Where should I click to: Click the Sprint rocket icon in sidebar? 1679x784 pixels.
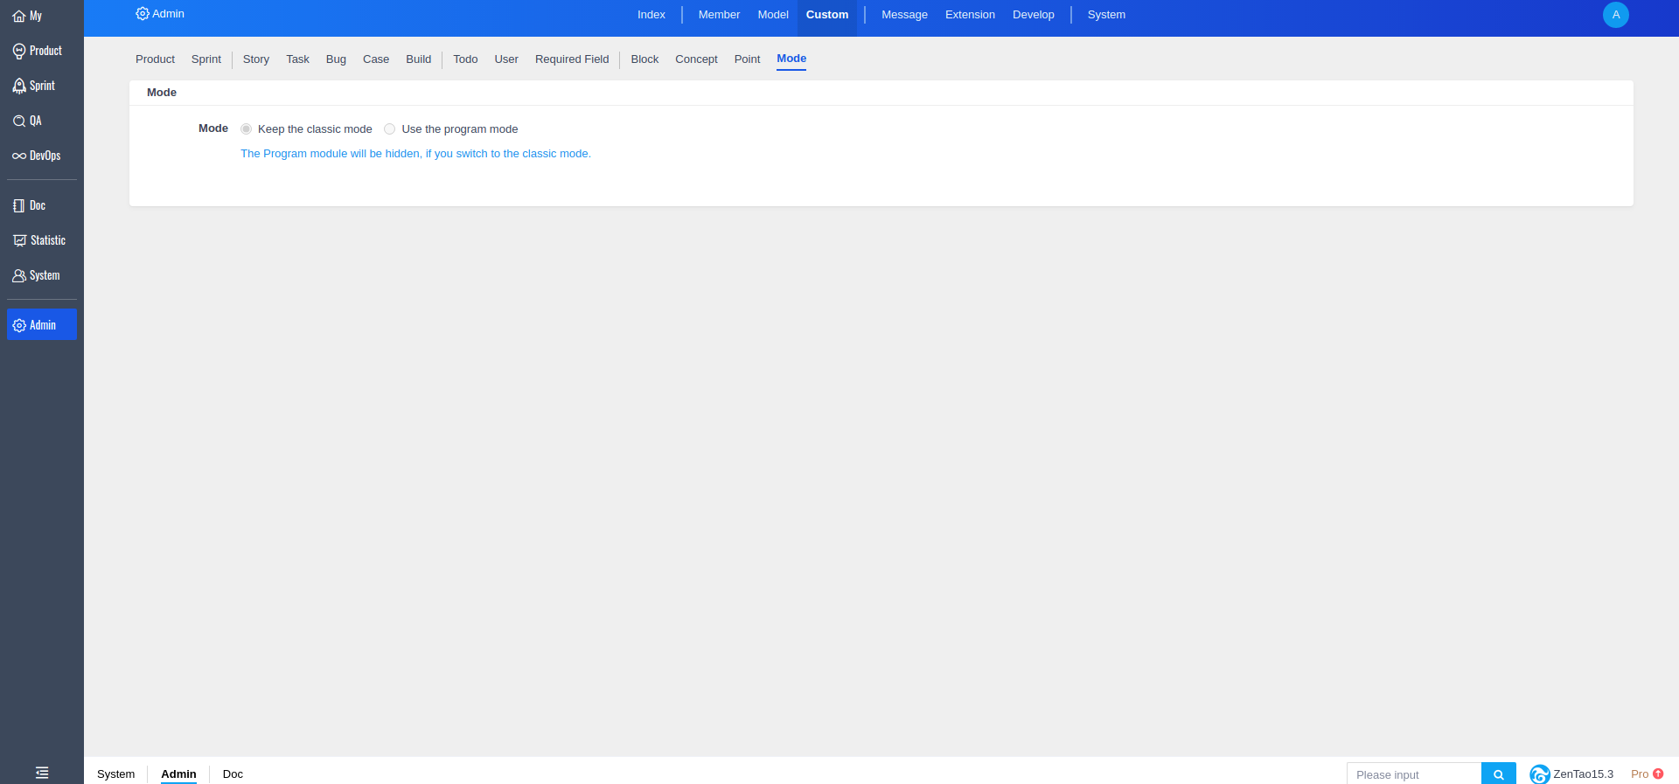(19, 86)
